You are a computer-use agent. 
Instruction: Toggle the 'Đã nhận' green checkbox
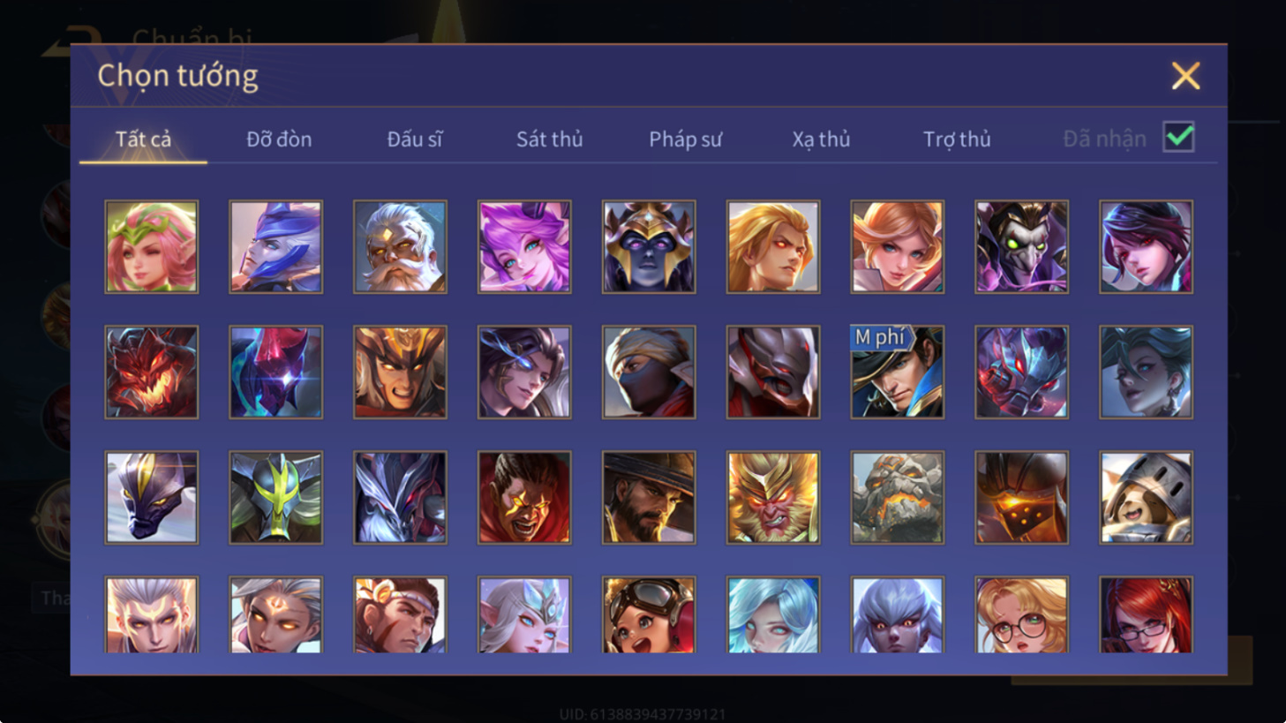1178,138
